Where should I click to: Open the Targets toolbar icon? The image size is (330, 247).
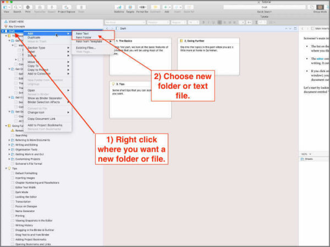[130, 7]
